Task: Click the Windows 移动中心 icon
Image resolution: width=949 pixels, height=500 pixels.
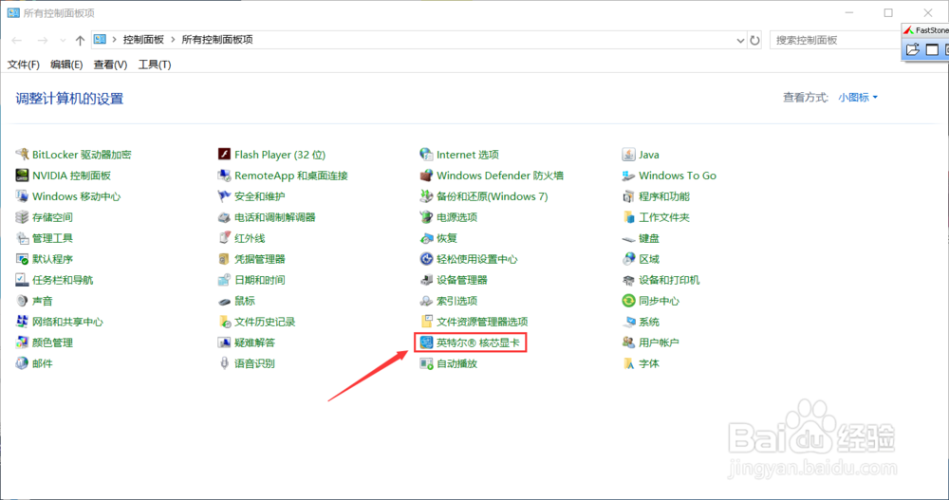Action: [23, 196]
